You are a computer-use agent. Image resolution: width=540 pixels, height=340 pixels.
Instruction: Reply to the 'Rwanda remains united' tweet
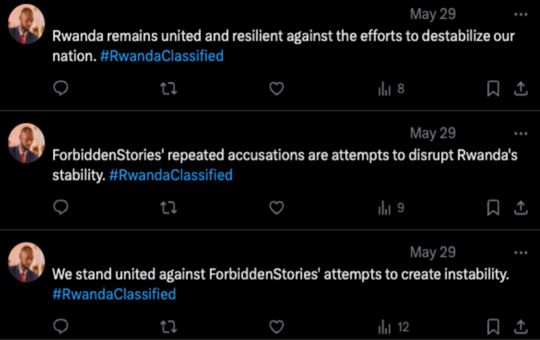tap(60, 88)
